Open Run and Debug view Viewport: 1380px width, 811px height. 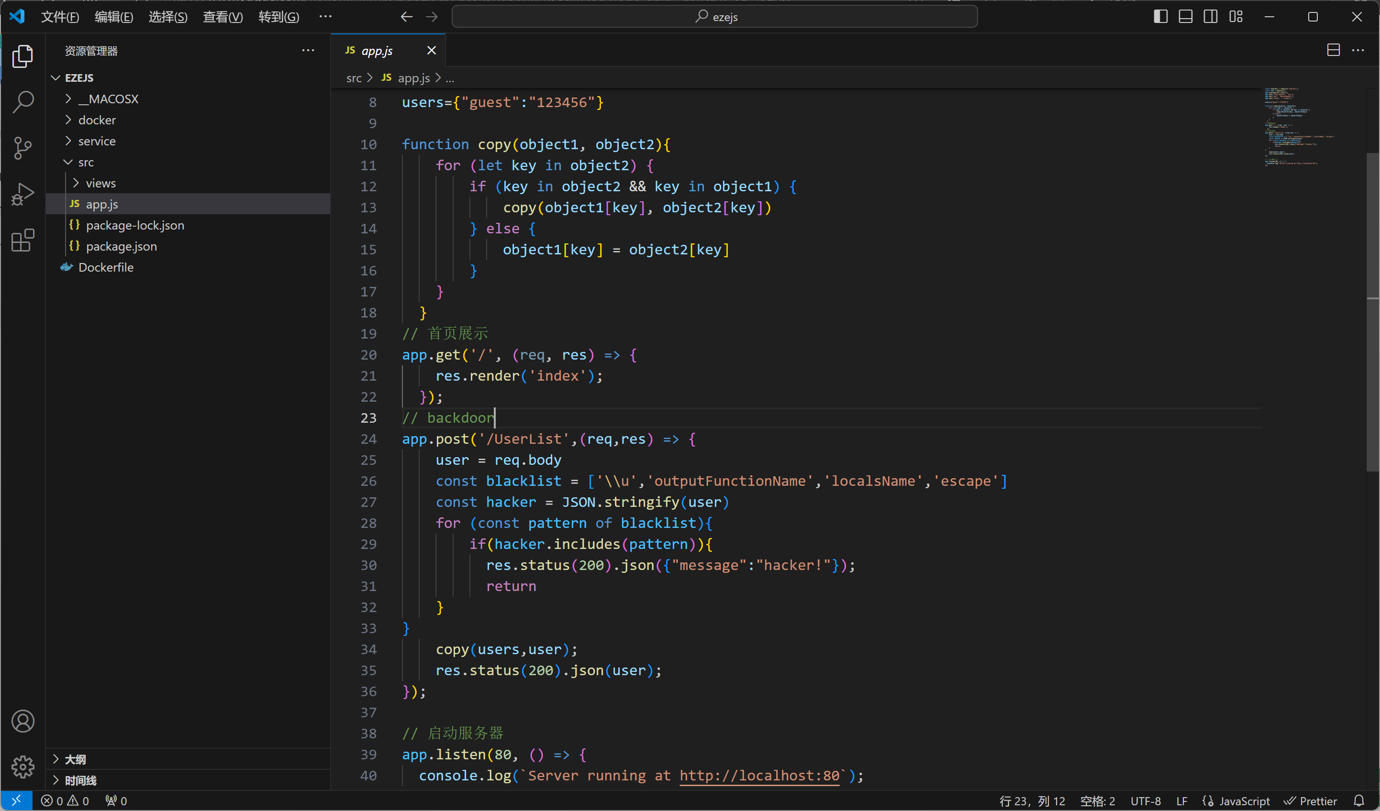point(22,194)
